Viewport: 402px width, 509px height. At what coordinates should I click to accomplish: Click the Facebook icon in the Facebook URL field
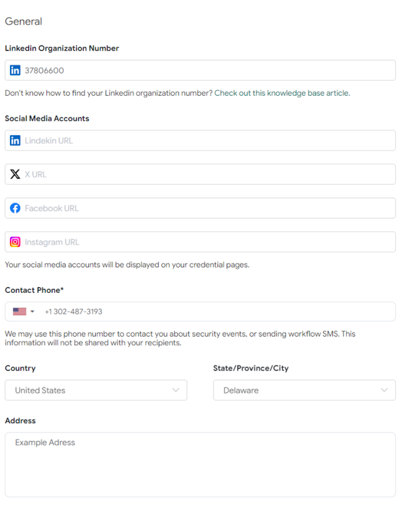click(x=15, y=208)
